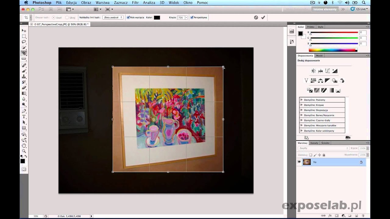Commit the crop with checkmark

(263, 17)
